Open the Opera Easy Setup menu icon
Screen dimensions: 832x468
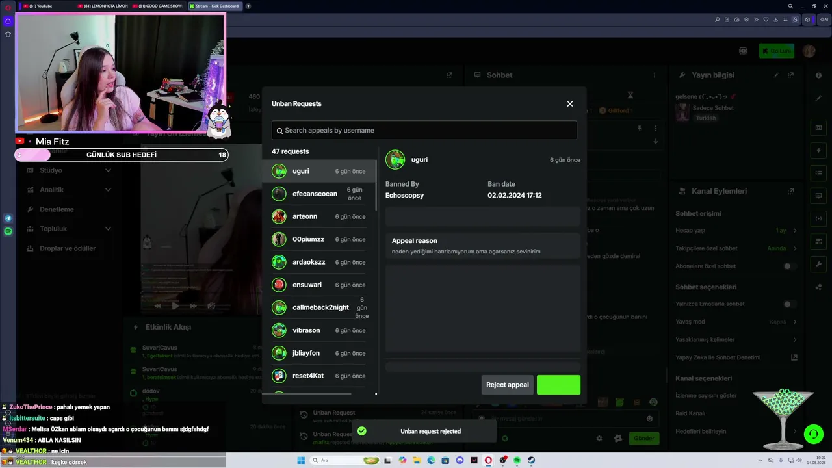click(x=785, y=19)
